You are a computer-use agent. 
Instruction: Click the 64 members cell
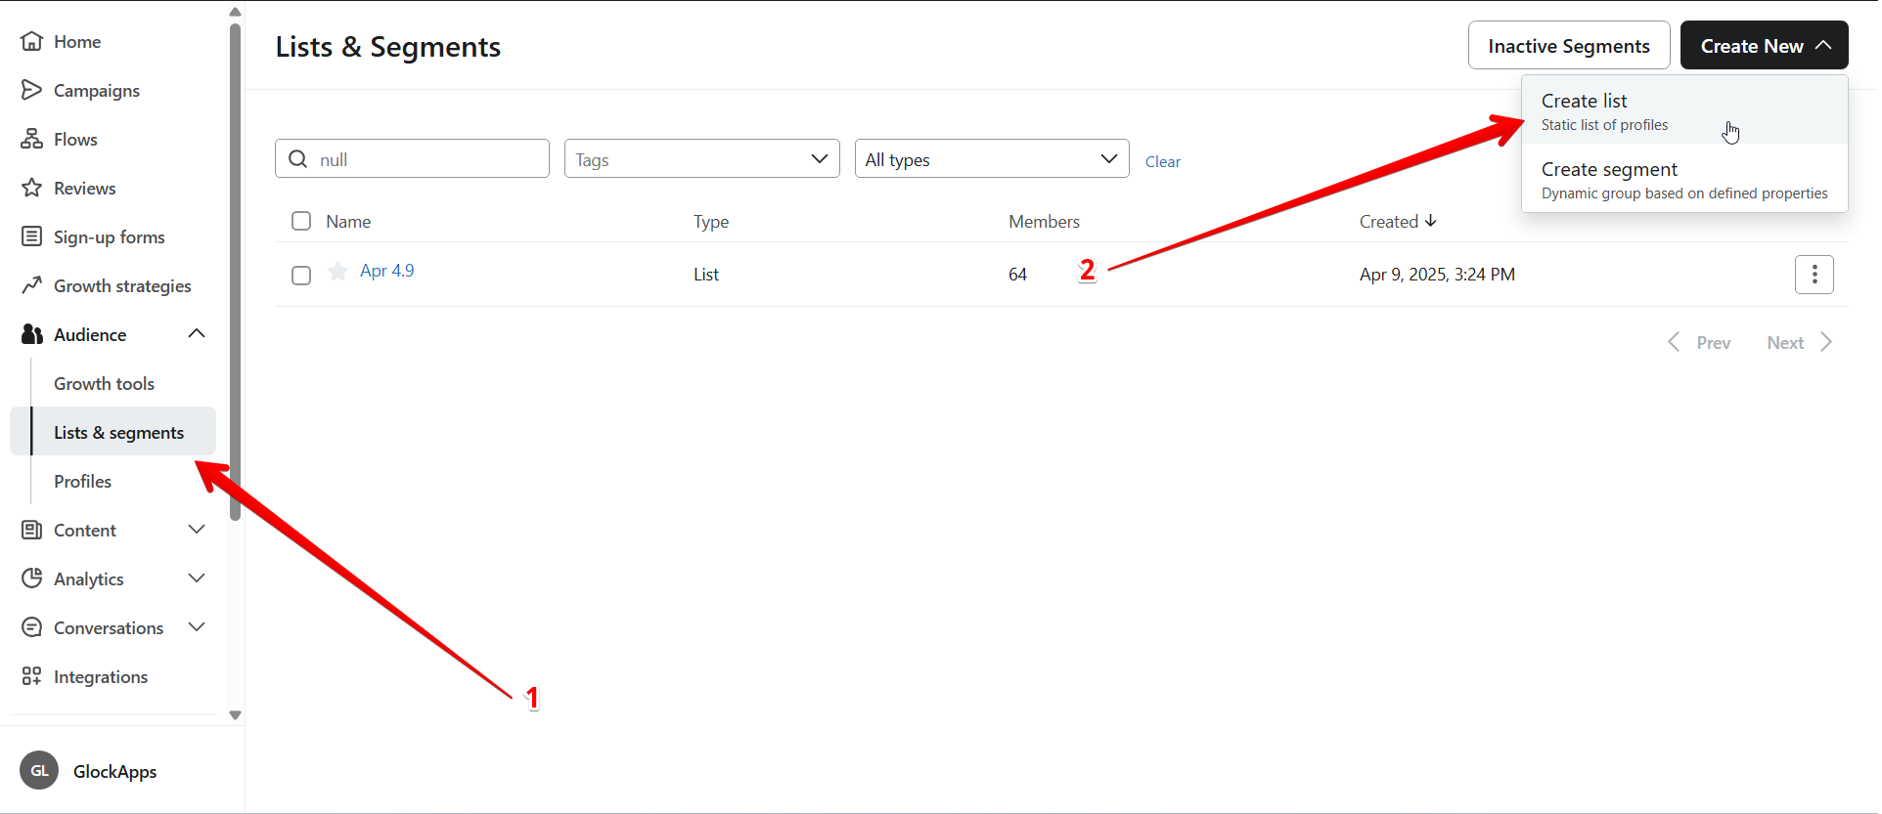(1017, 275)
